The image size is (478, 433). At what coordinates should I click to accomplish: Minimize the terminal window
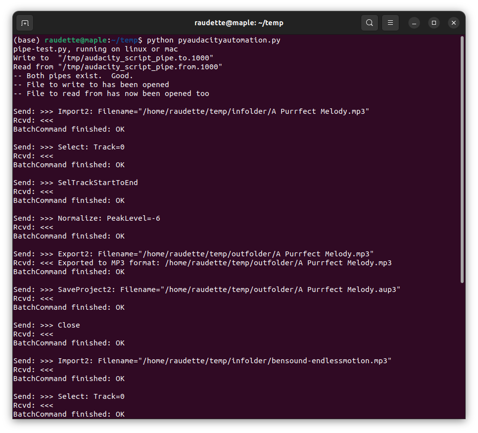click(414, 23)
